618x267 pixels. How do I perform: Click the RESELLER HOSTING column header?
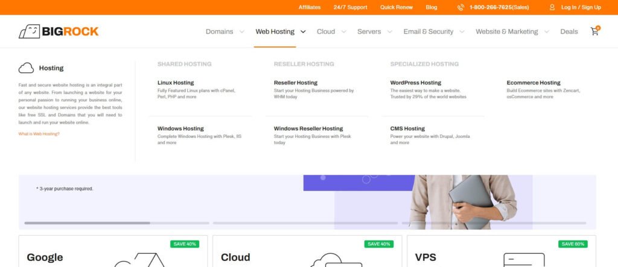pyautogui.click(x=304, y=64)
